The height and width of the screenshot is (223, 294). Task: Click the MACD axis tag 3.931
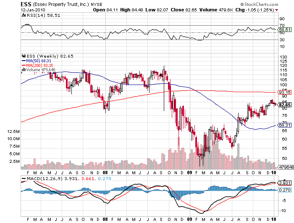285,183
